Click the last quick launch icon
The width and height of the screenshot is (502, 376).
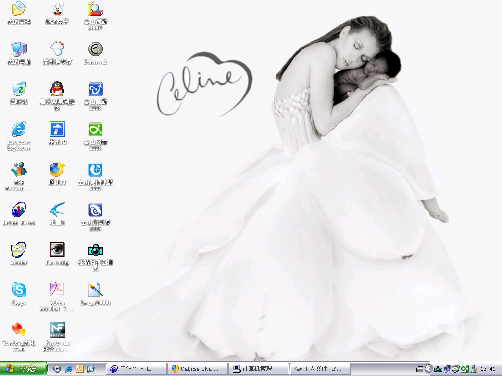[91, 369]
